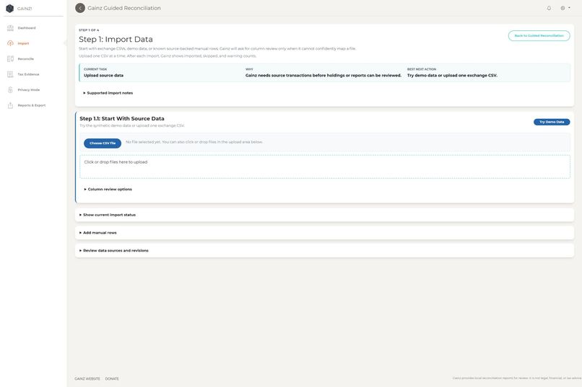
Task: Go to Reconcile menu label
Action: point(25,59)
